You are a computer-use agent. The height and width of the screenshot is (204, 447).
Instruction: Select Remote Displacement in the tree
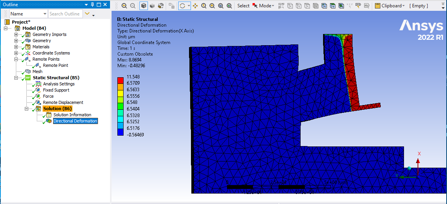pos(63,102)
